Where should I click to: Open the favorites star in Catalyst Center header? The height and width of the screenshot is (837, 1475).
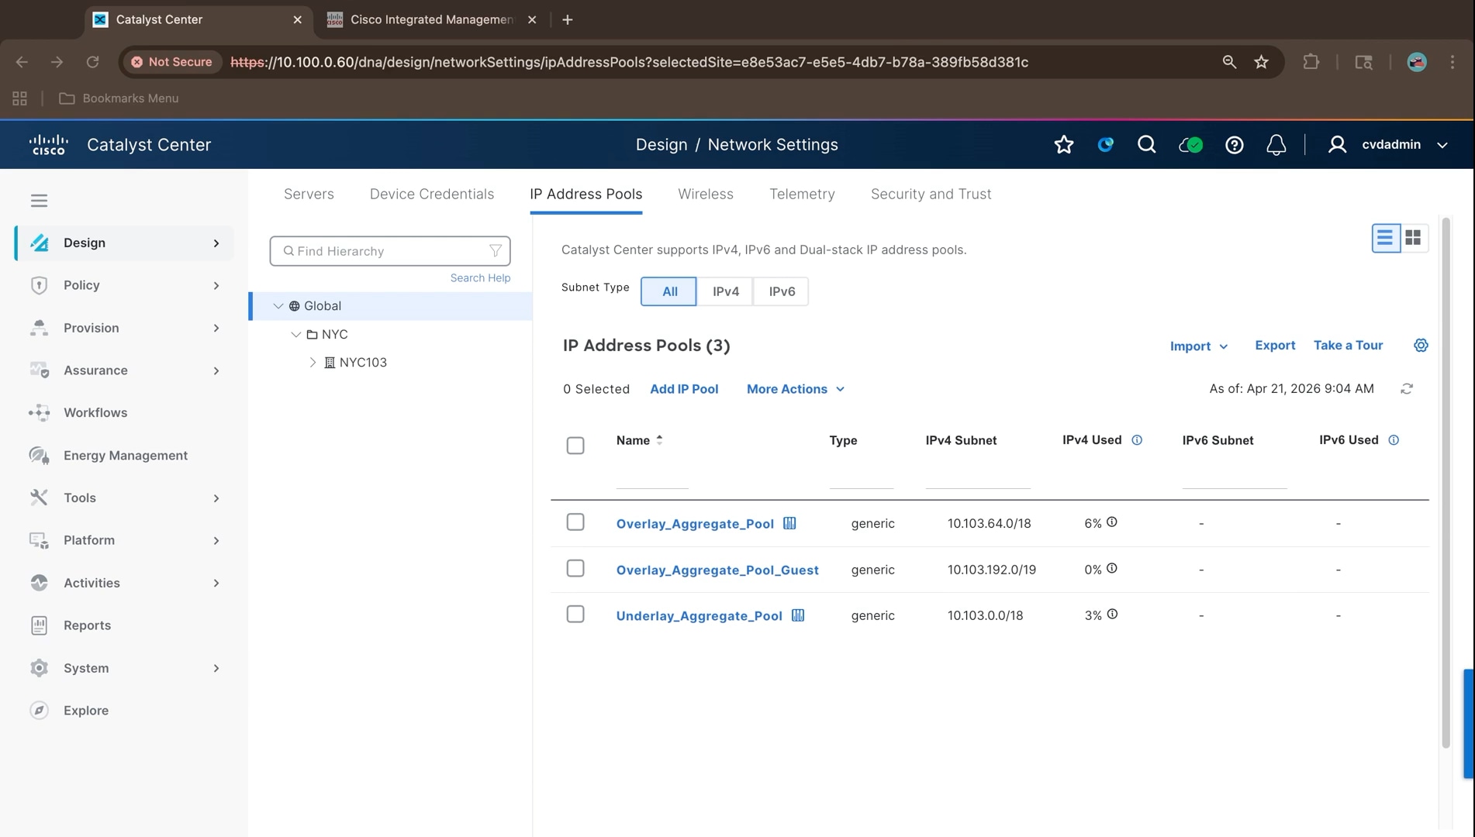coord(1064,145)
